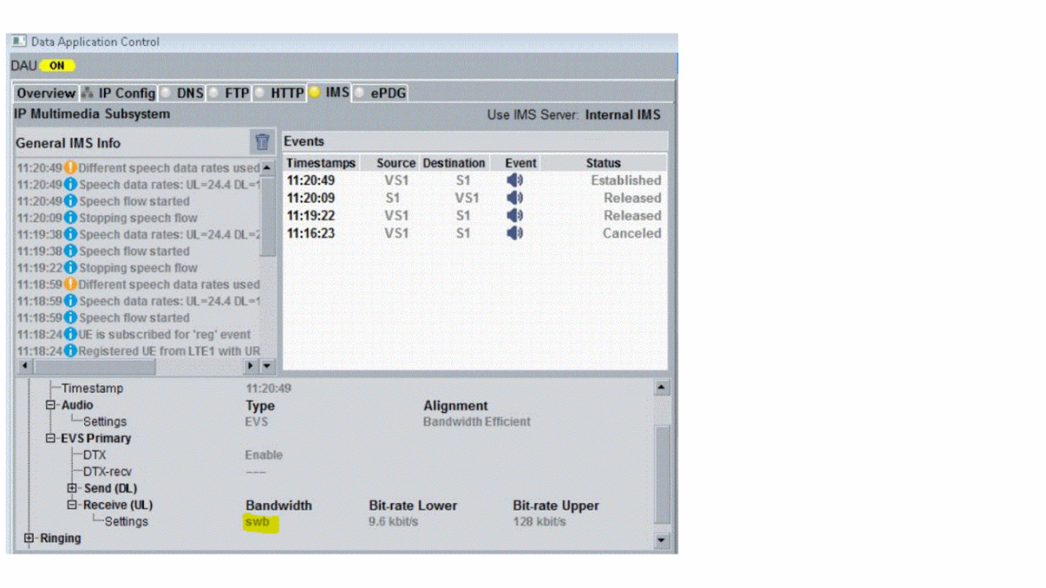This screenshot has width=1046, height=588.
Task: Click info icon beside 'Stopping speech flow' at 11:20:09
Action: (x=70, y=218)
